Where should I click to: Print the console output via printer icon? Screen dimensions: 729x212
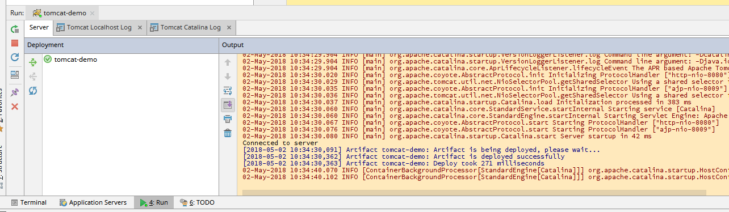[228, 119]
